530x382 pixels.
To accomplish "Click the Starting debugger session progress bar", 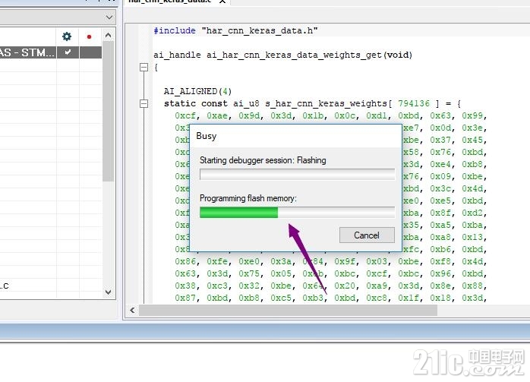I will [x=297, y=175].
